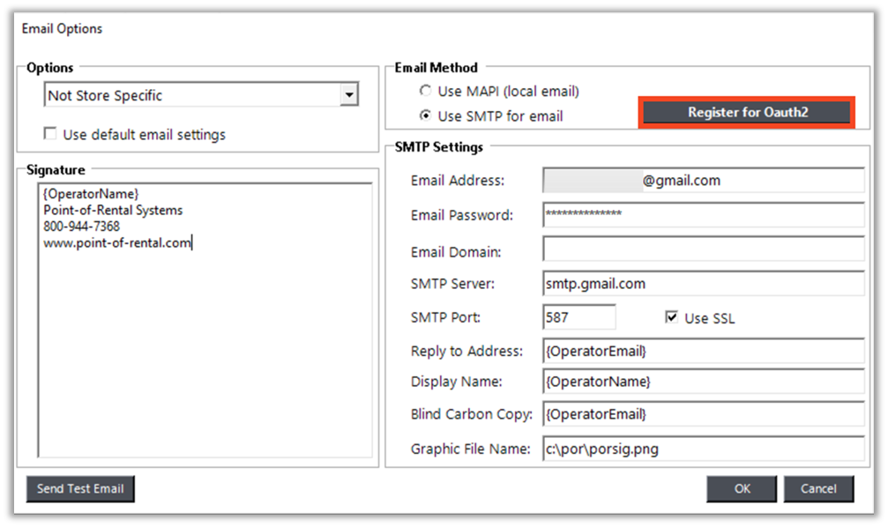The image size is (888, 527).
Task: Click the Send Test Email button
Action: 80,488
